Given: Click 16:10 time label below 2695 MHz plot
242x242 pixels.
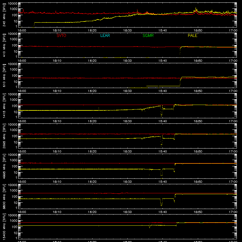Looking at the screenshot, I should pyautogui.click(x=57, y=152).
